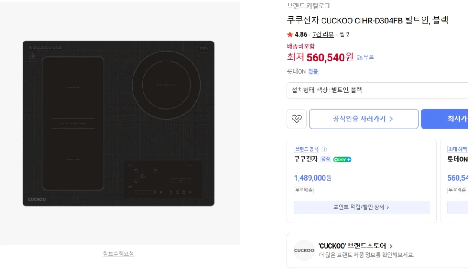The width and height of the screenshot is (468, 275).
Task: Click the CUCKOO round brand logo
Action: coord(304,250)
